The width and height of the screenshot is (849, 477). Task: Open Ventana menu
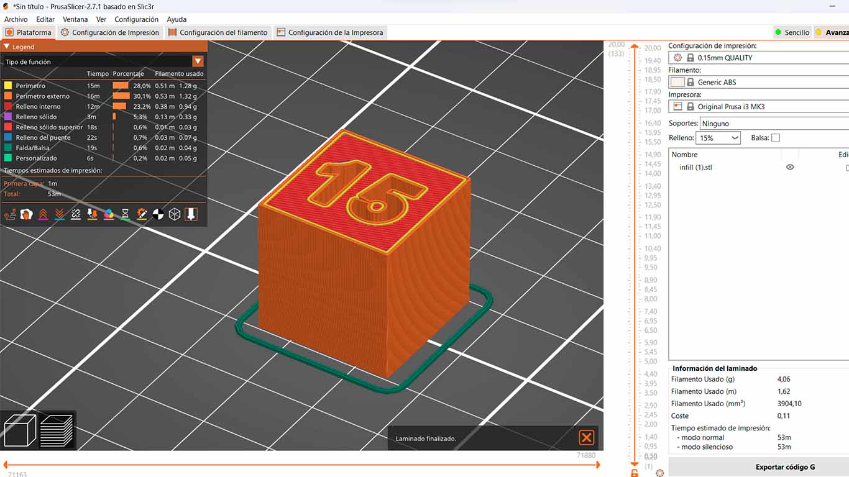pyautogui.click(x=75, y=19)
